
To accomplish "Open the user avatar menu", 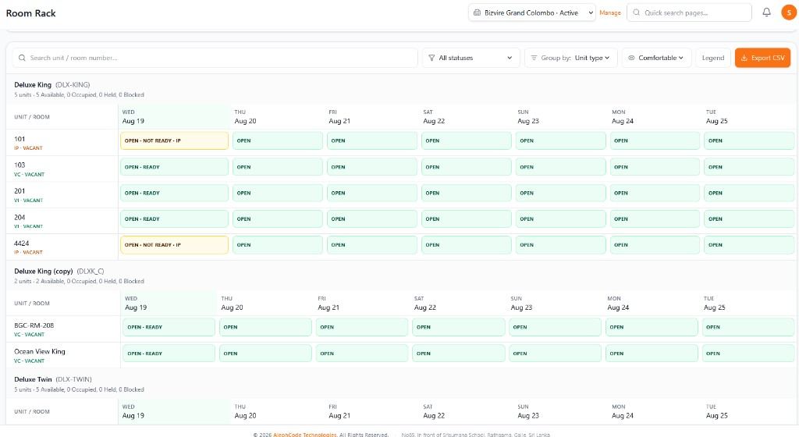I will 789,12.
